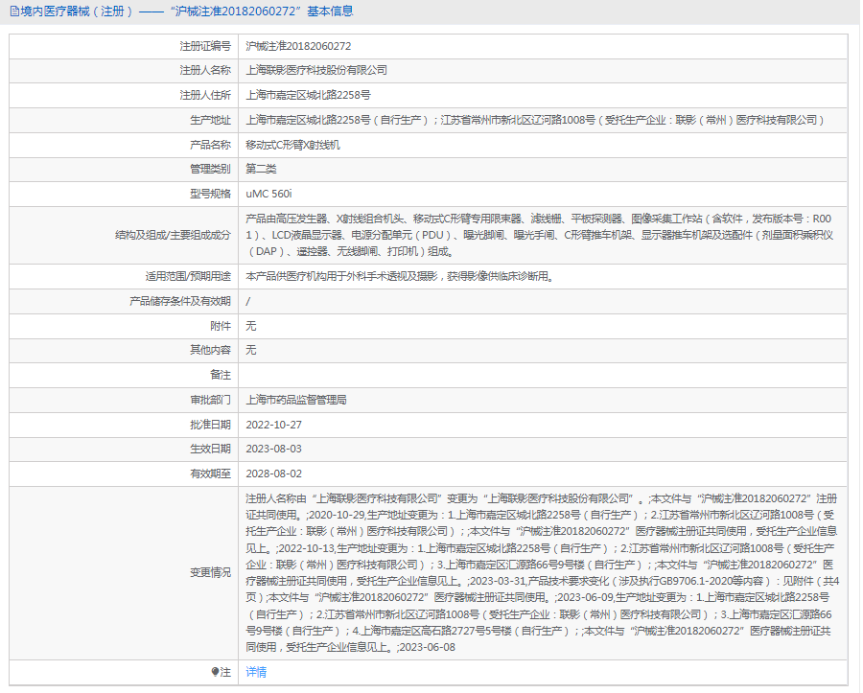The height and width of the screenshot is (693, 863).
Task: Click the 附件 row label
Action: (221, 326)
